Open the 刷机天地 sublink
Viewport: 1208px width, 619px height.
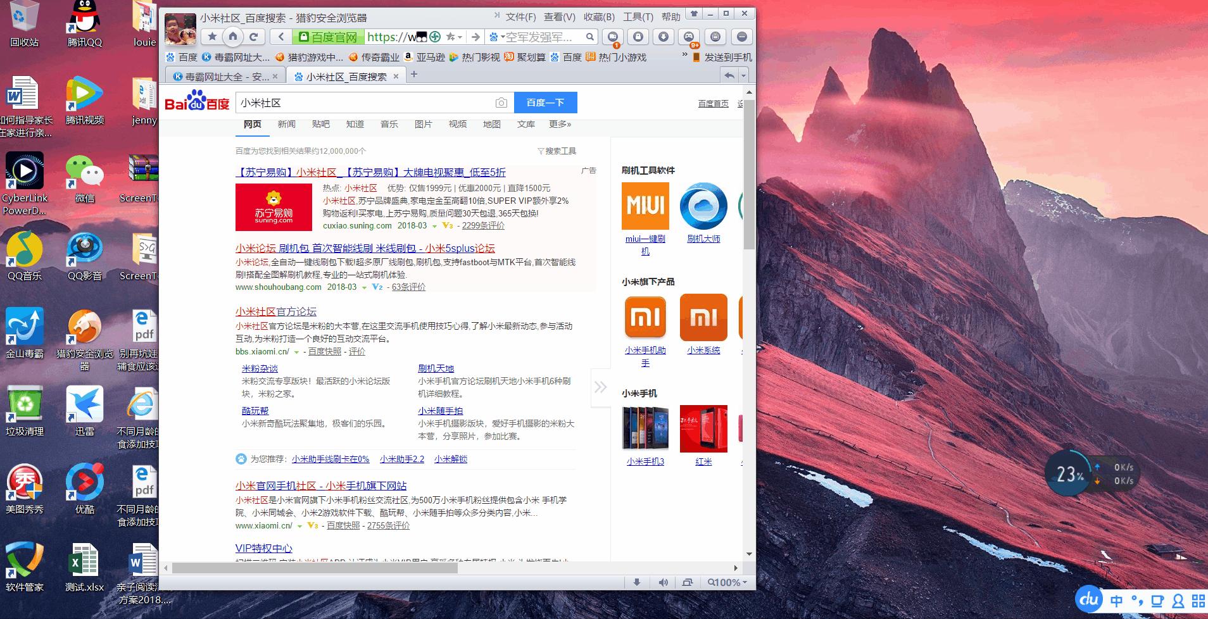click(436, 368)
